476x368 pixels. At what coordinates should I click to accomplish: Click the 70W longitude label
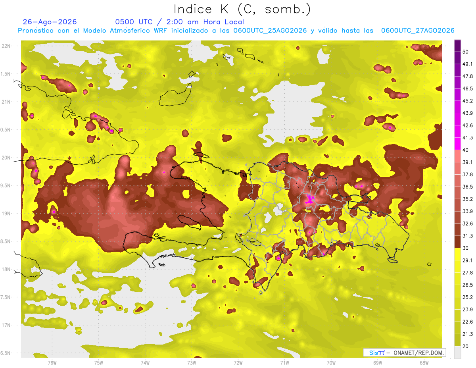coord(331,362)
